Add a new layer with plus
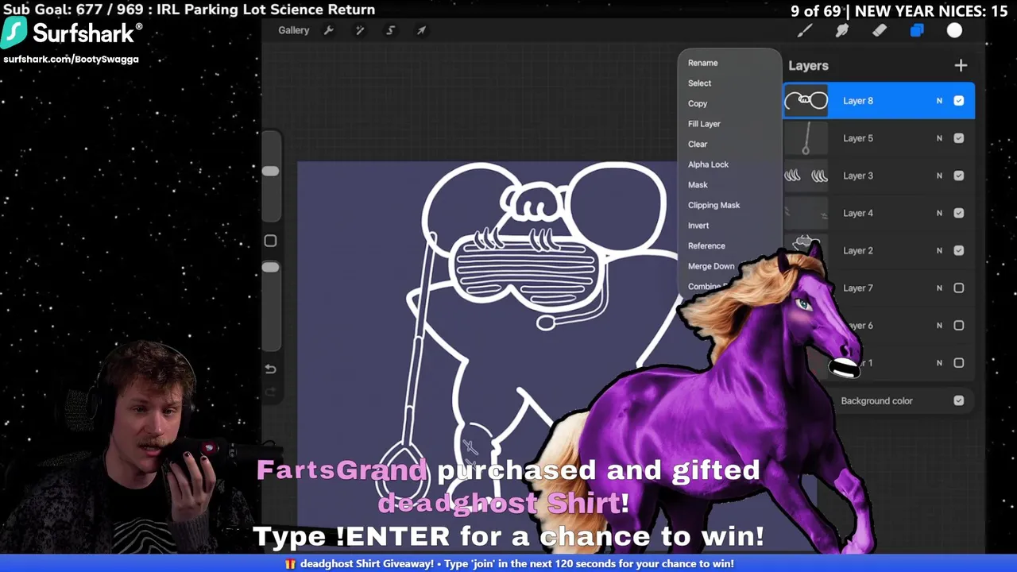The image size is (1017, 572). click(961, 65)
